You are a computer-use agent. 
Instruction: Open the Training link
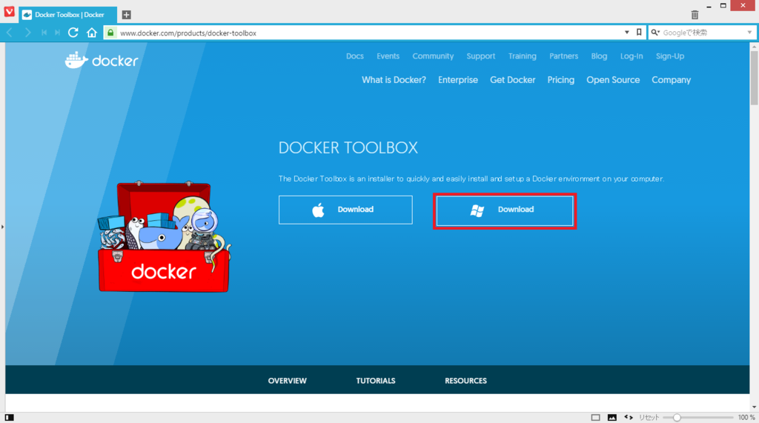(523, 56)
